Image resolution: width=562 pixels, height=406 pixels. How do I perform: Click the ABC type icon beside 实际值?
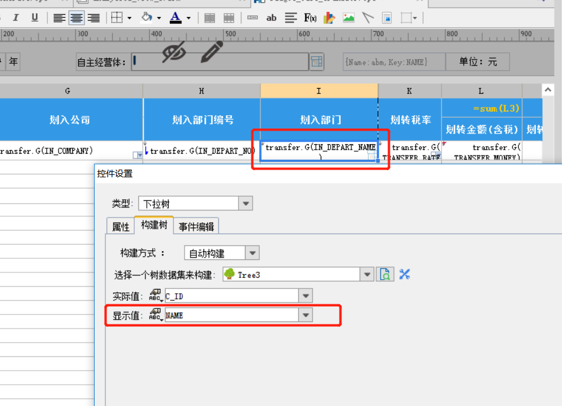tap(156, 295)
